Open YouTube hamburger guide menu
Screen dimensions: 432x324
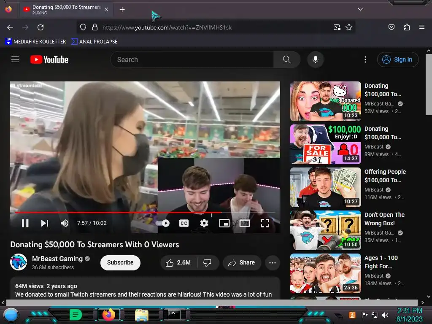[15, 59]
